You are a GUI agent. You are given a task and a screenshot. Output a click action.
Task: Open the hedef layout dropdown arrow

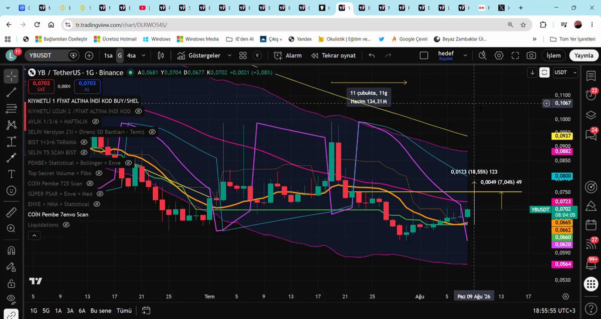click(x=465, y=55)
